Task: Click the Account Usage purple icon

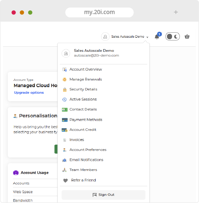Action: [x=16, y=173]
